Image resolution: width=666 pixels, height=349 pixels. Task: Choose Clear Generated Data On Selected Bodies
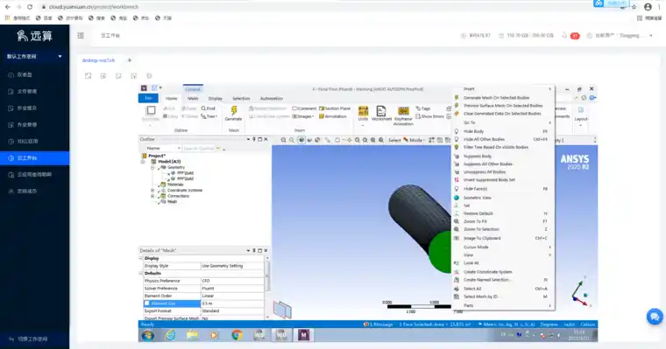pyautogui.click(x=502, y=114)
